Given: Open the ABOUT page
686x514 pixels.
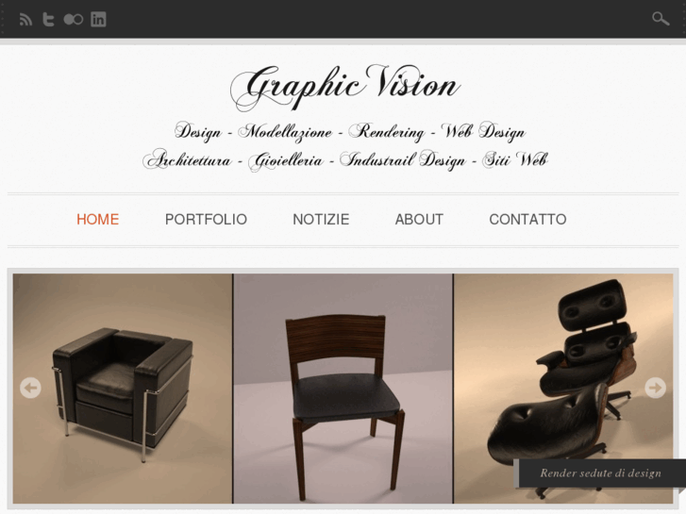Looking at the screenshot, I should click(x=419, y=219).
